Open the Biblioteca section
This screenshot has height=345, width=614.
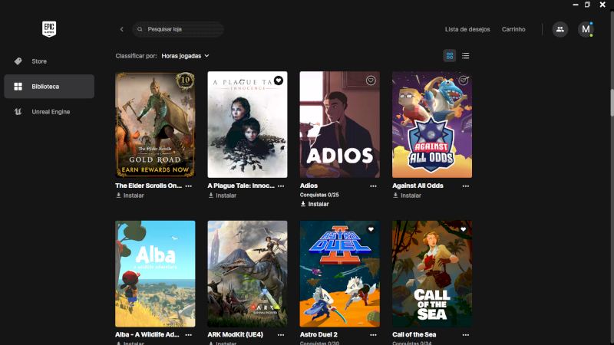(x=49, y=87)
